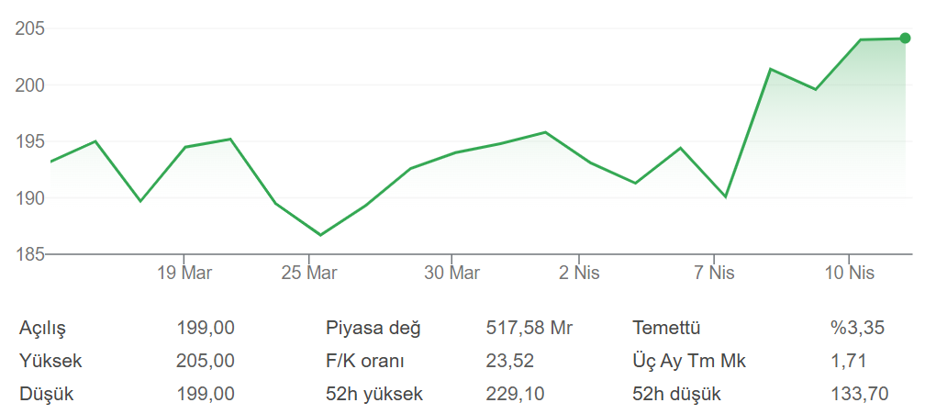Select the dividend yield %3,35
925x414 pixels.
[858, 329]
